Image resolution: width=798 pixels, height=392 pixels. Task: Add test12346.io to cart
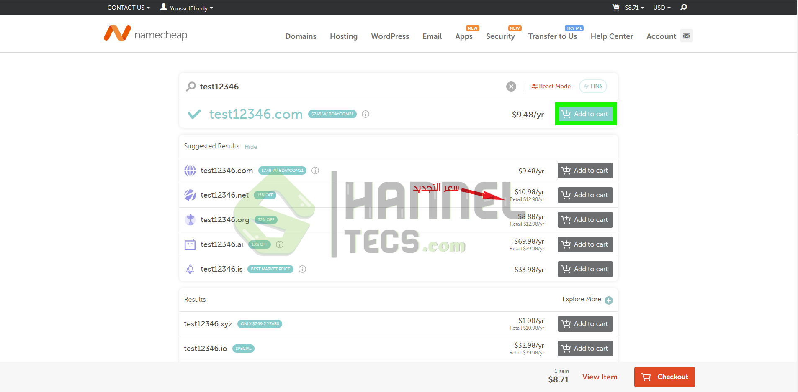pos(585,349)
